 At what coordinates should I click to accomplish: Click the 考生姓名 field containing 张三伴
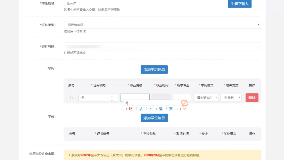pyautogui.click(x=142, y=3)
